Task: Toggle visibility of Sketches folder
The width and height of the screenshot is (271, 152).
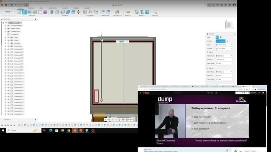Action: pos(8,43)
